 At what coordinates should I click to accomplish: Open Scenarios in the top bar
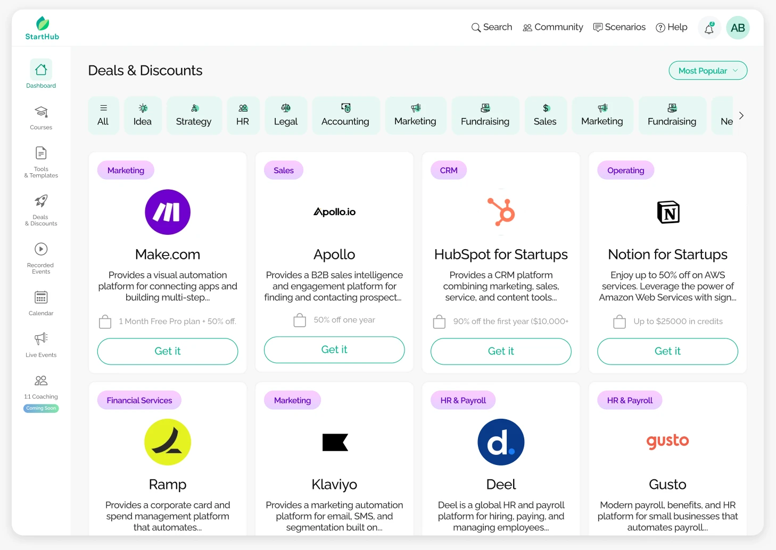tap(620, 27)
